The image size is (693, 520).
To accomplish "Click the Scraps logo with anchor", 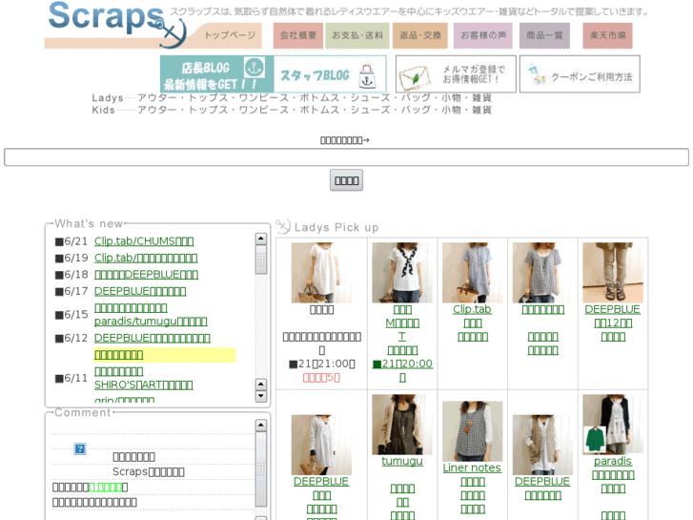I will pos(117,25).
